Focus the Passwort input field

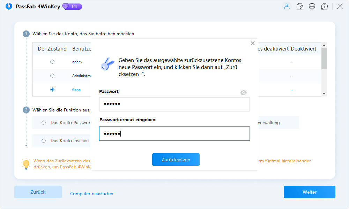[174, 104]
